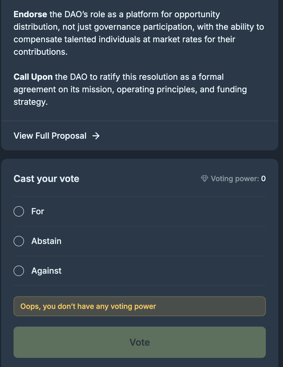Click the 'Cast your vote' heading
Image resolution: width=283 pixels, height=367 pixels.
coord(46,179)
